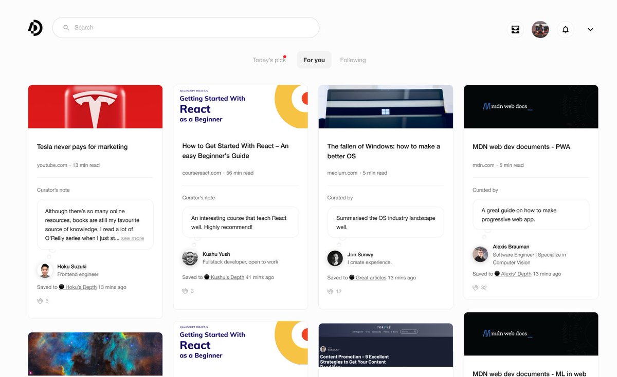Click Alexis Brauman's avatar
617x377 pixels.
click(x=480, y=254)
